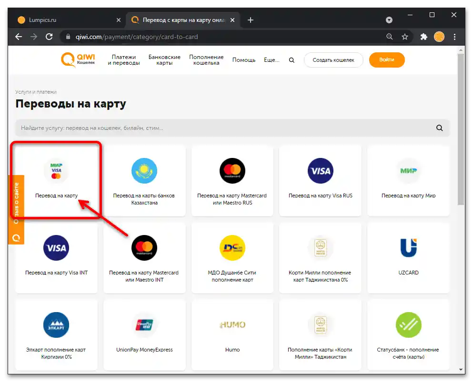Follow the Услуги и платежи breadcrumb

coord(36,92)
